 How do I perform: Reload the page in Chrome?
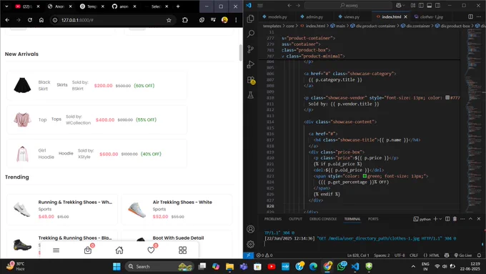pos(30,20)
